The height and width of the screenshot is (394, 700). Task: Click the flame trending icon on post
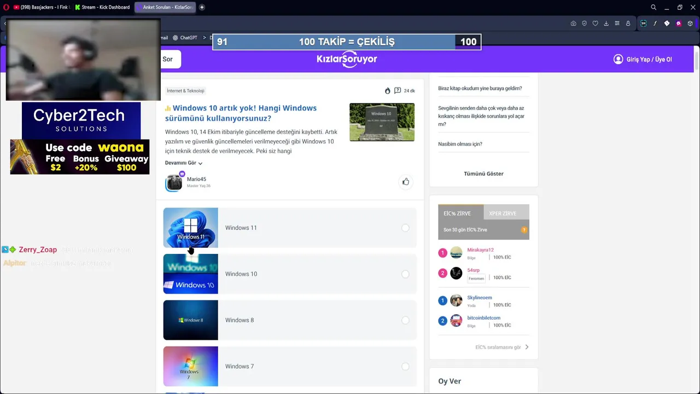[388, 91]
